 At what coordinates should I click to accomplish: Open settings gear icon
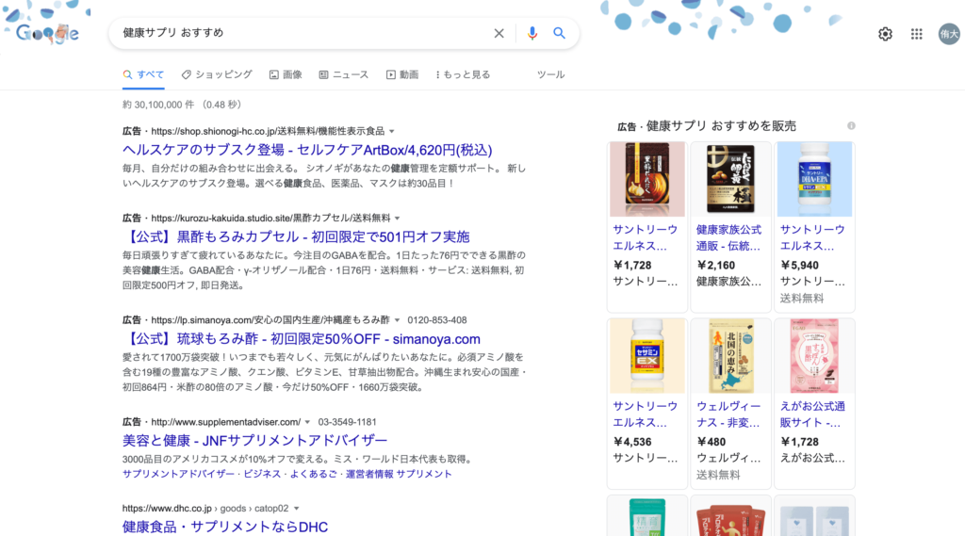point(885,34)
